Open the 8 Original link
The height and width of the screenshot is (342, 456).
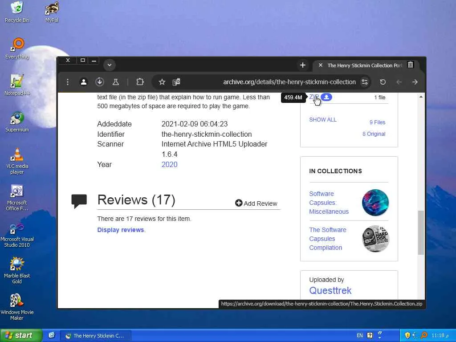tap(374, 134)
